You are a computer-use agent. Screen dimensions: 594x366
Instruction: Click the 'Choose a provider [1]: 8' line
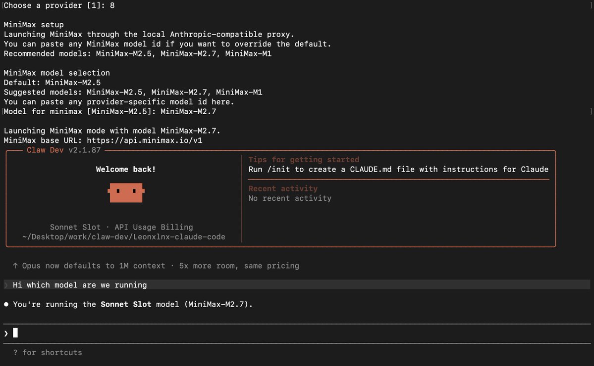(x=59, y=5)
